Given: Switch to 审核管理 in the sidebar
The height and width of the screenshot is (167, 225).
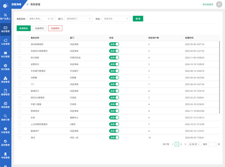Looking at the screenshot, I should [x=5, y=105].
